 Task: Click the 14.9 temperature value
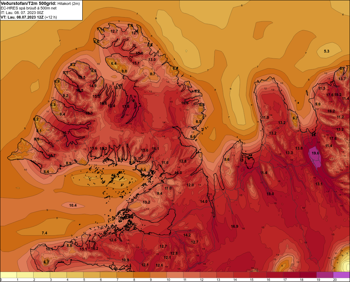coord(93,86)
